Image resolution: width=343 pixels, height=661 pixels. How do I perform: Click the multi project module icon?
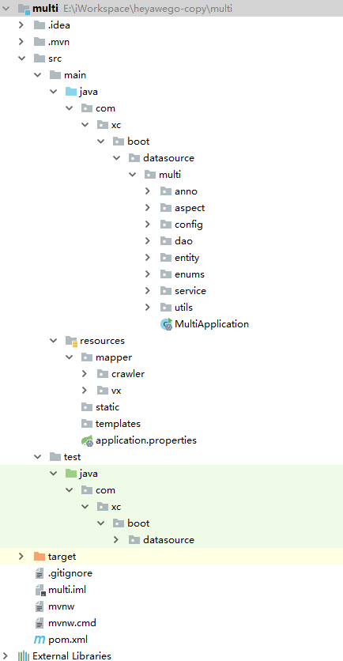(24, 9)
